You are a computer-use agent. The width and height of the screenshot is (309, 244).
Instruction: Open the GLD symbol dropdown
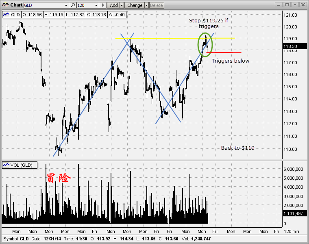click(x=66, y=5)
